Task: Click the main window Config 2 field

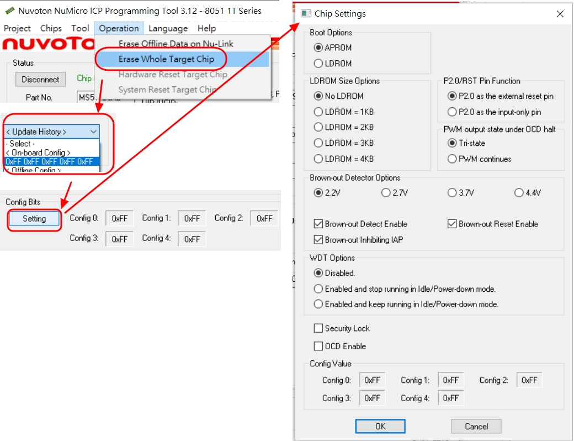Action: point(264,218)
